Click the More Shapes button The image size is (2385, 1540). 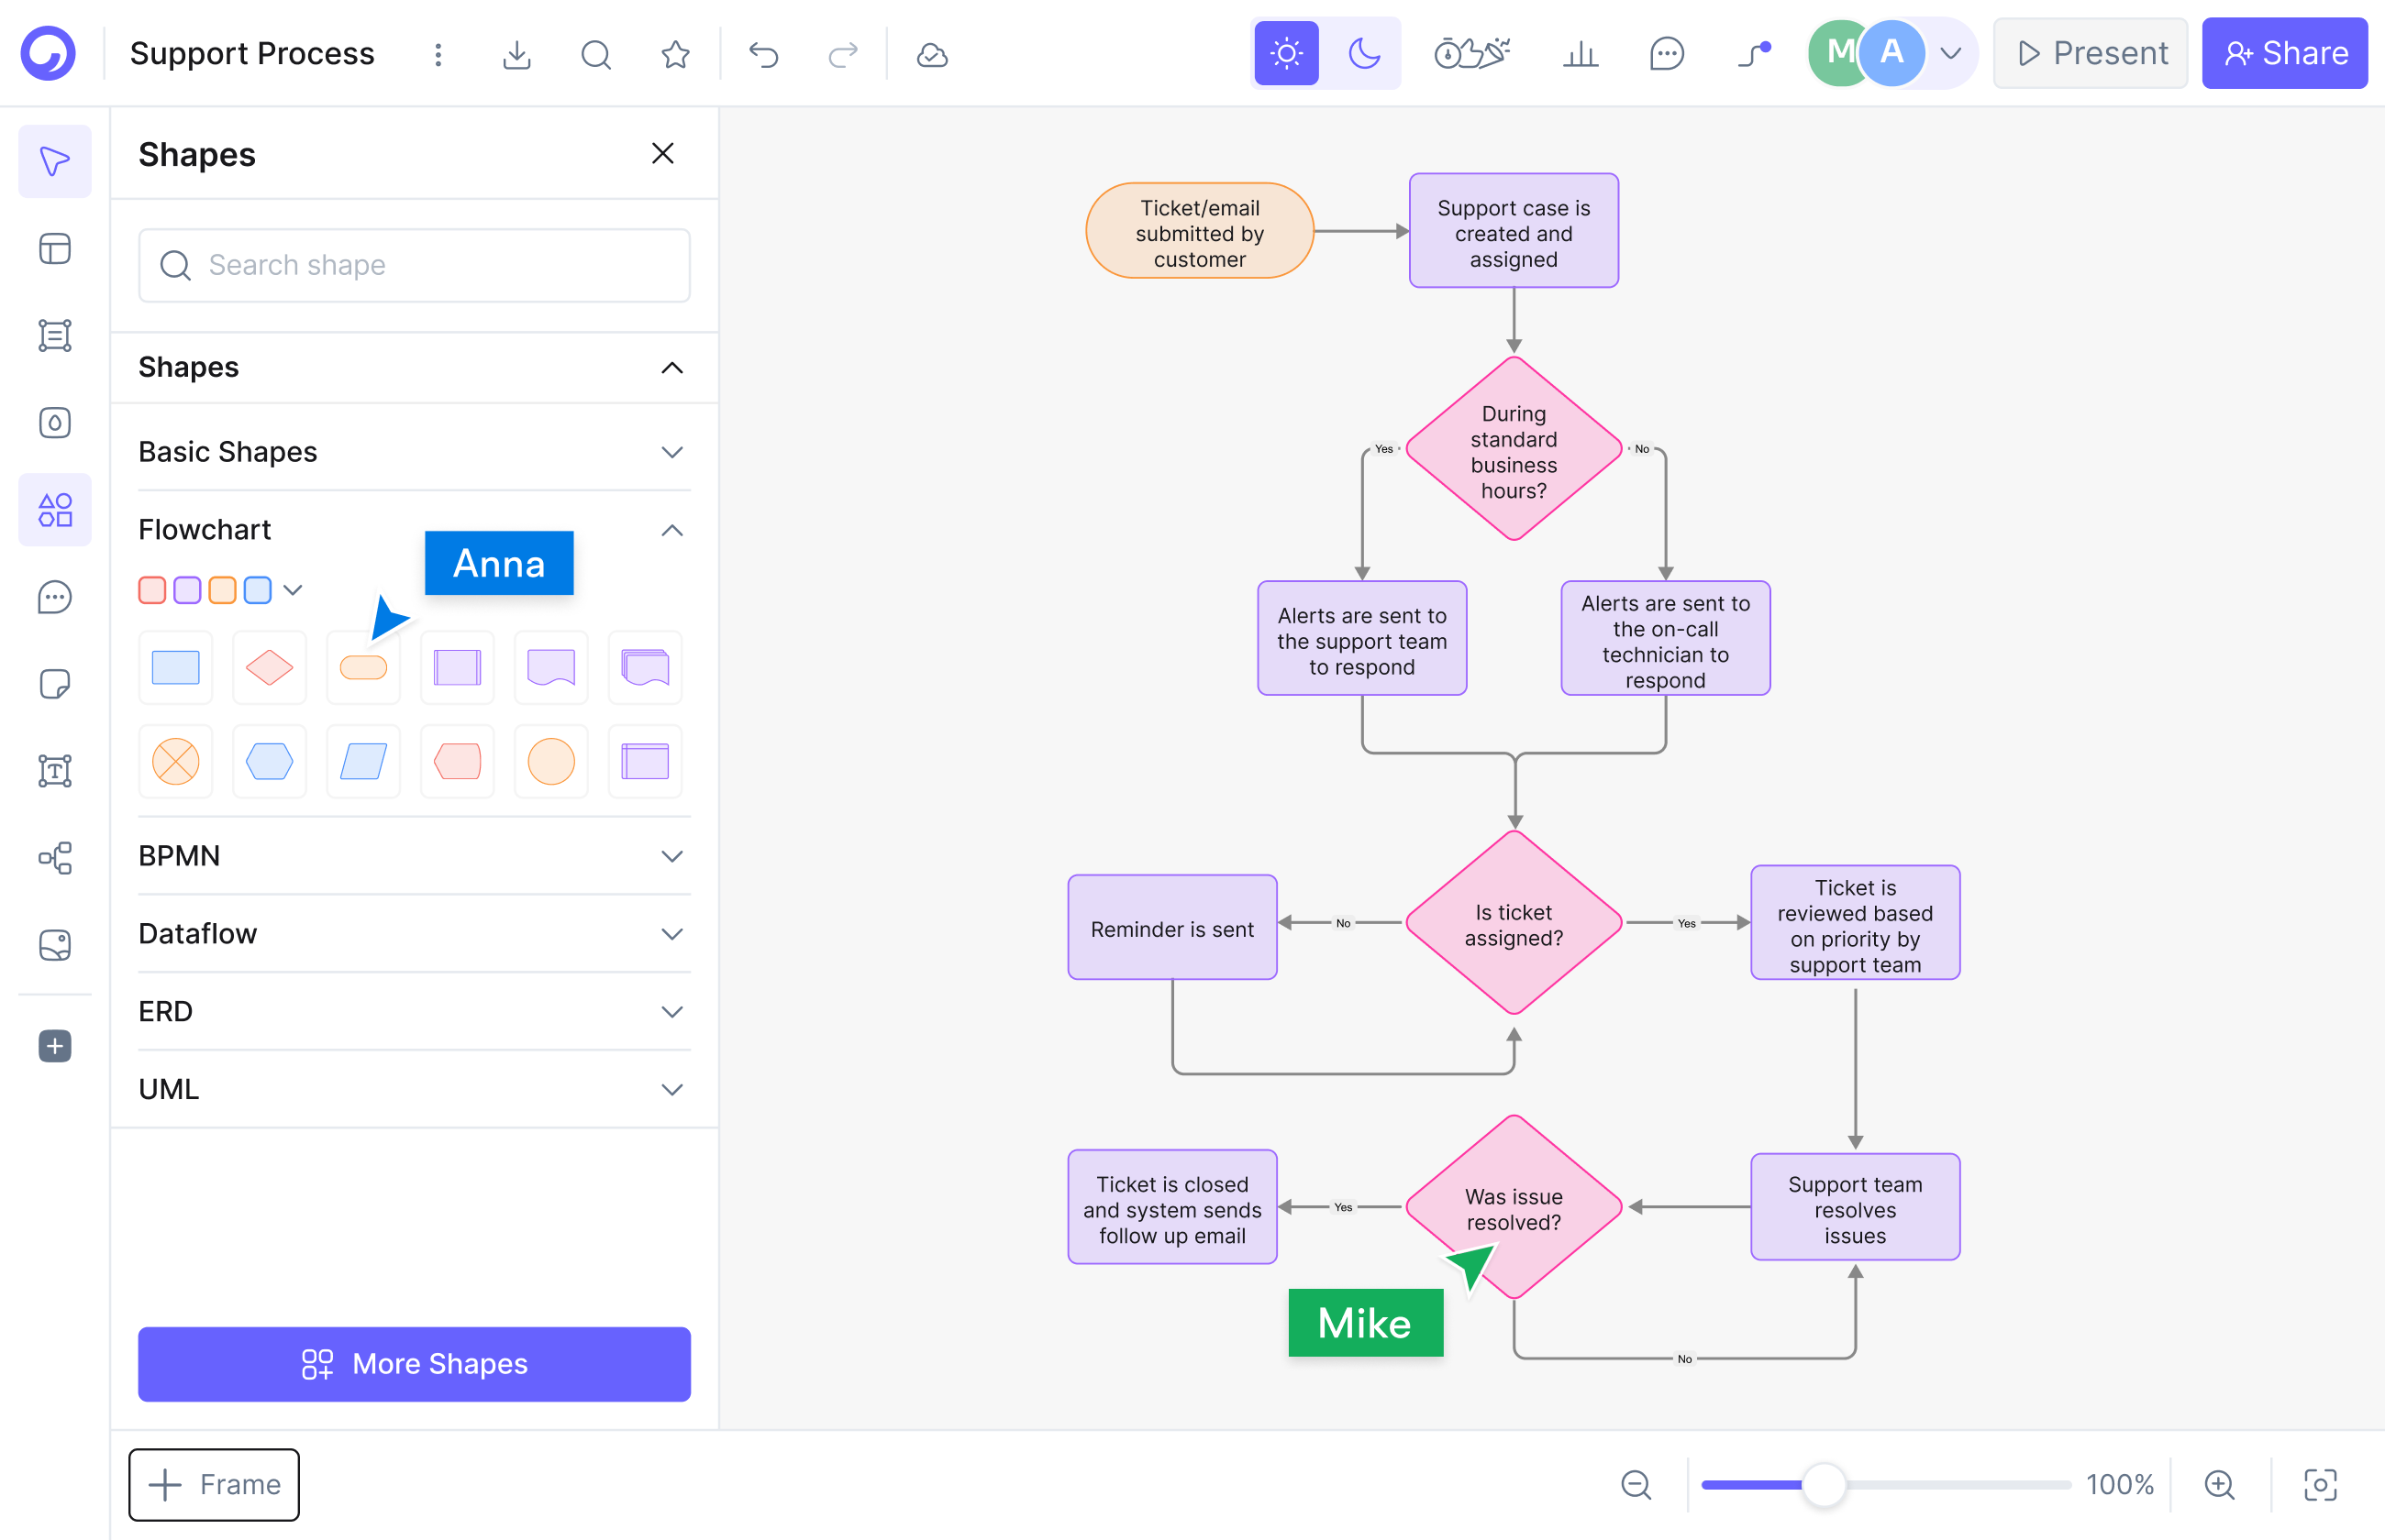[415, 1364]
